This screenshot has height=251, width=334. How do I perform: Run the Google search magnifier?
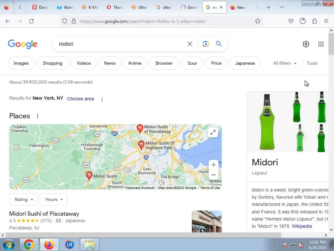click(x=219, y=44)
